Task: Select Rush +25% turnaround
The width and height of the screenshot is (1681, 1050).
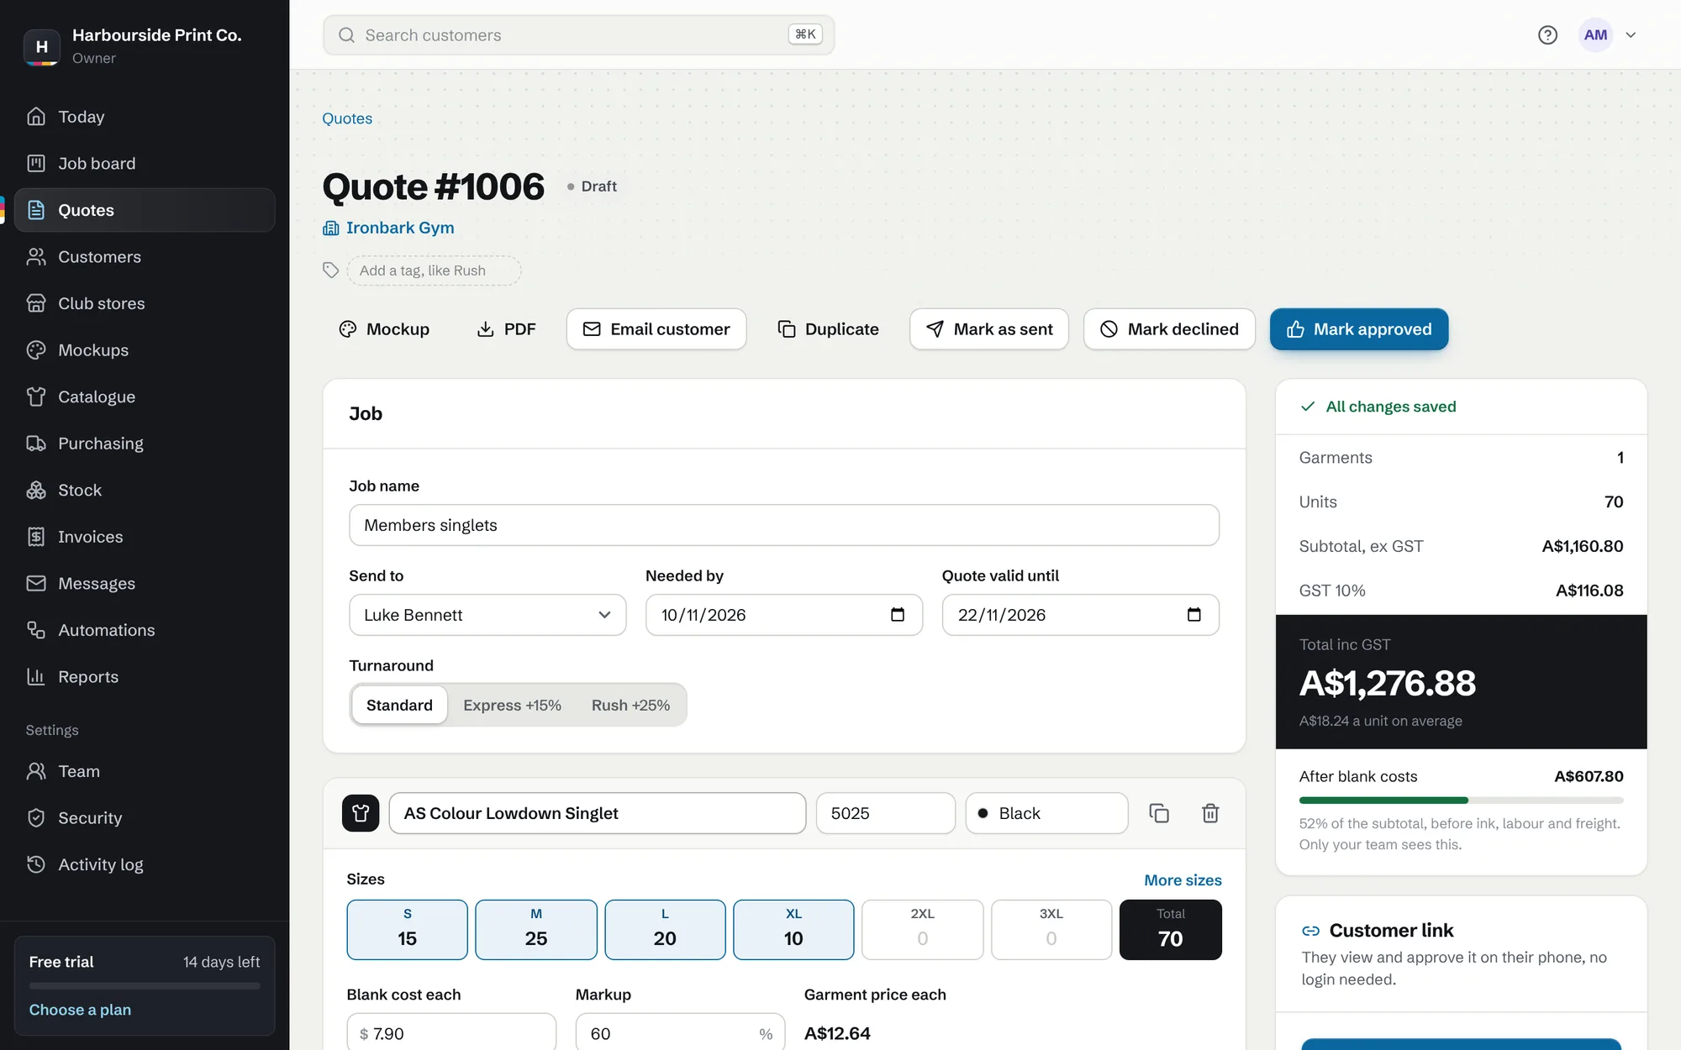Action: [x=630, y=705]
